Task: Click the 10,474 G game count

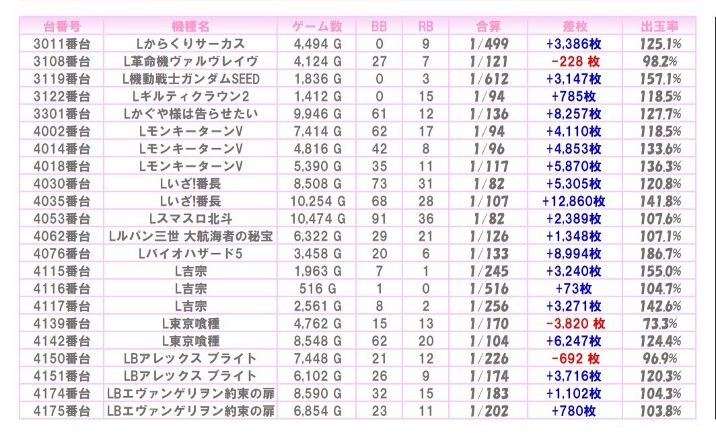Action: click(318, 218)
